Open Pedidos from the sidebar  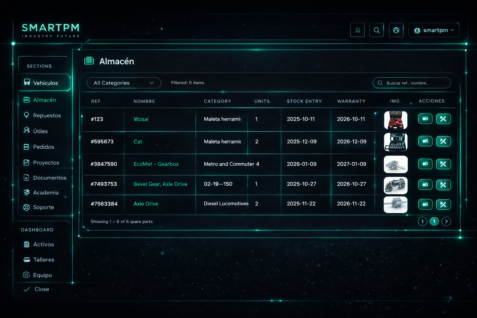click(43, 147)
